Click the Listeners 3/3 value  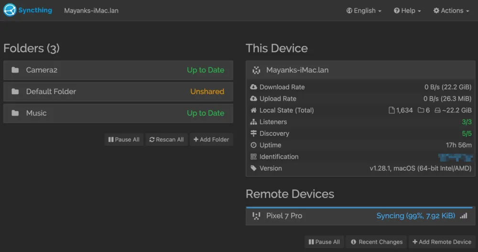coord(467,122)
